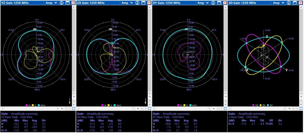304x133 pixels.
Task: Select H row minimum -15.2 in YZ summary
Action: (16, 124)
